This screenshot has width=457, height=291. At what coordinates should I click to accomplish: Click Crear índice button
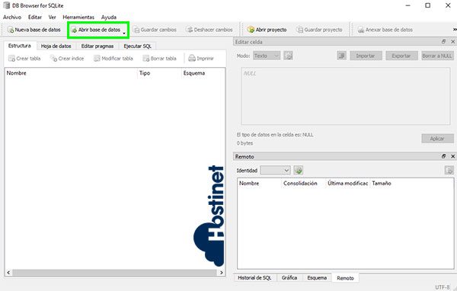[67, 59]
